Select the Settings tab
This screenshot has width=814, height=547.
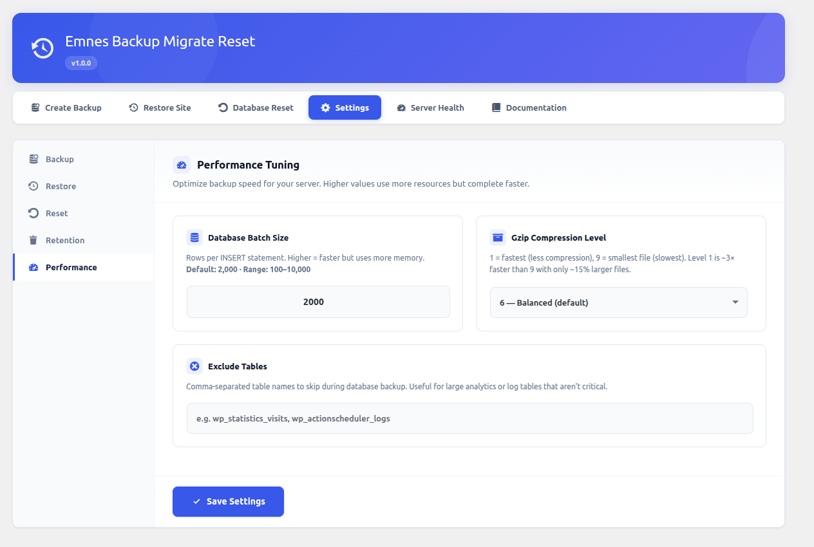pos(345,107)
